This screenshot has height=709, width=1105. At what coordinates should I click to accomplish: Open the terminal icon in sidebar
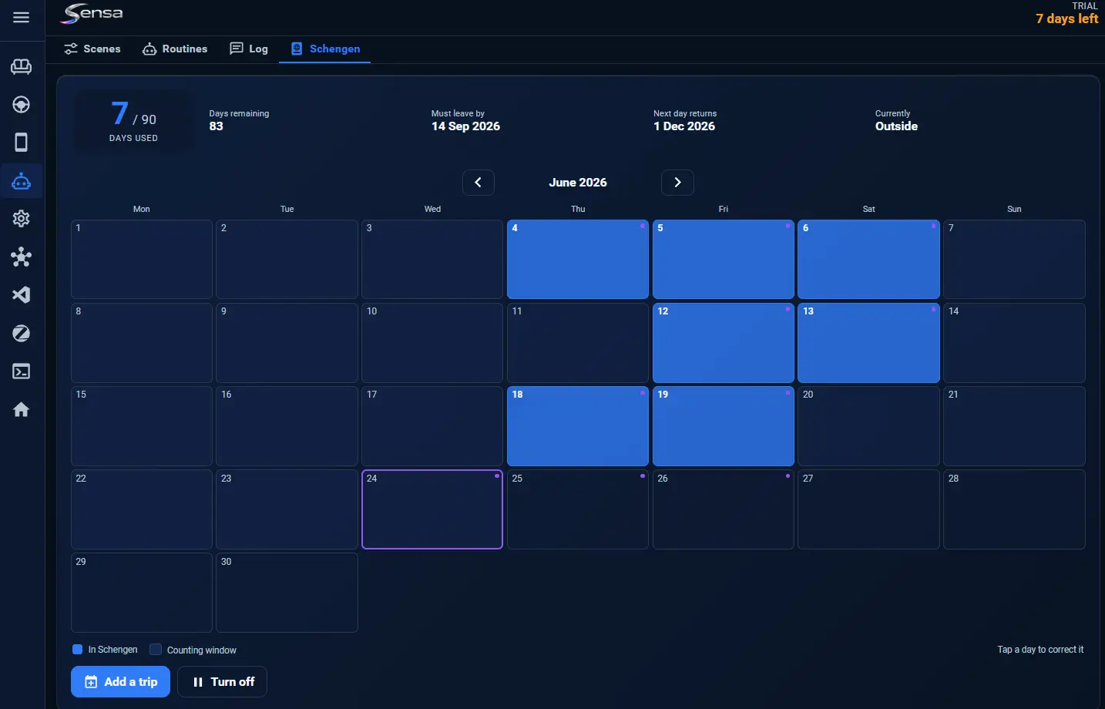(22, 371)
